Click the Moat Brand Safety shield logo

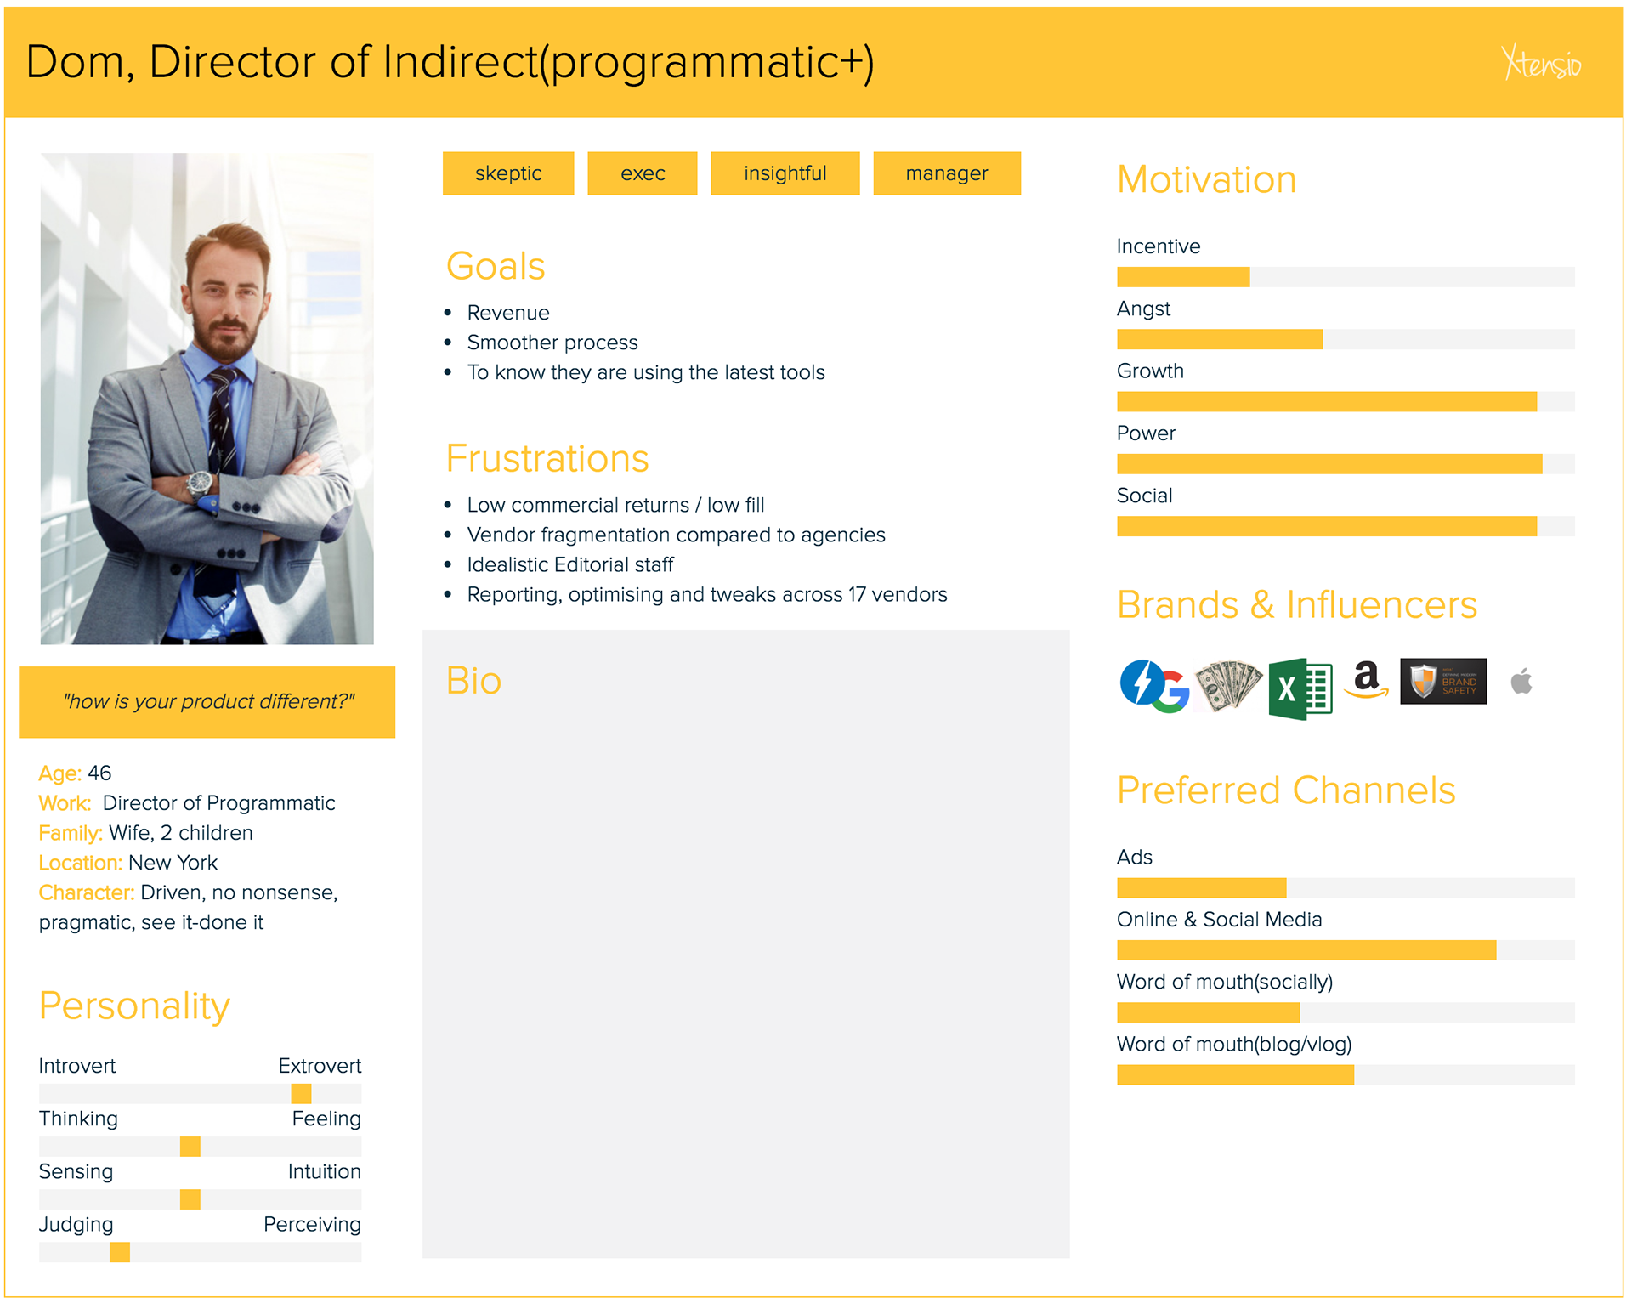(1442, 681)
